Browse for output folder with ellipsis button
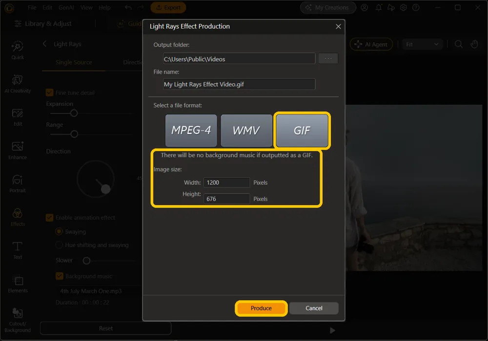The width and height of the screenshot is (488, 341). point(328,58)
